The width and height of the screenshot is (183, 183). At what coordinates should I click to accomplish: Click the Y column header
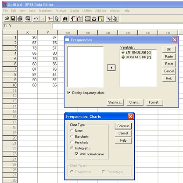[x=47, y=32]
